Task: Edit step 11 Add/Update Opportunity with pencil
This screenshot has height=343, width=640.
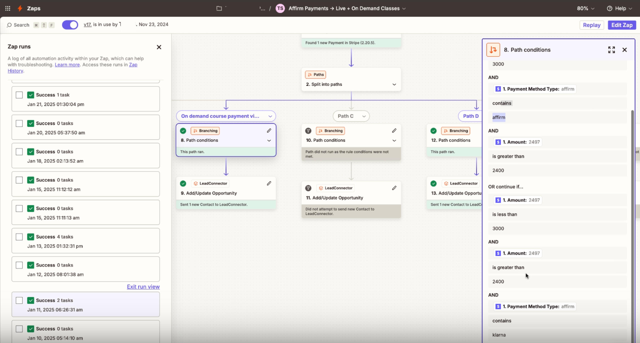Action: pos(394,188)
